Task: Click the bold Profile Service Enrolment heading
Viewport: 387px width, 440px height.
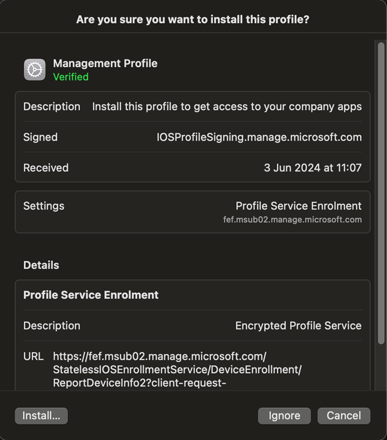Action: 91,295
